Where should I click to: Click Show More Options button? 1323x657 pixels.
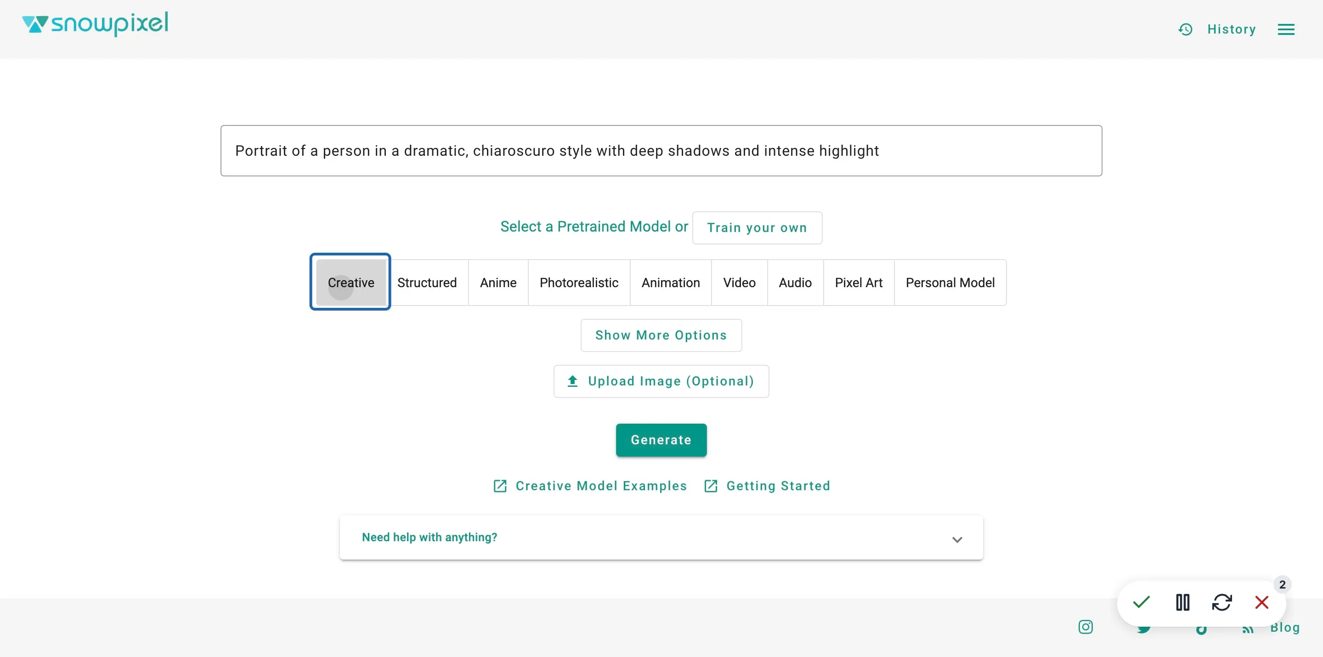point(661,335)
